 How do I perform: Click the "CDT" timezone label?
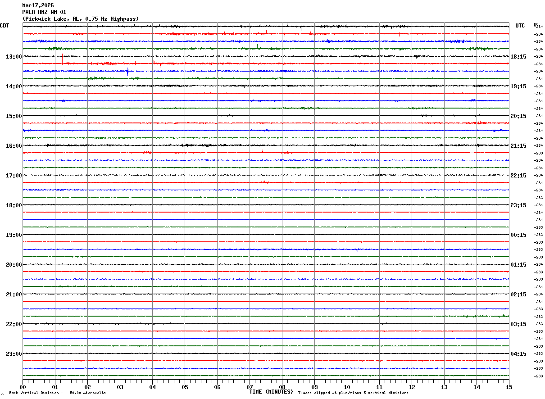[5, 26]
